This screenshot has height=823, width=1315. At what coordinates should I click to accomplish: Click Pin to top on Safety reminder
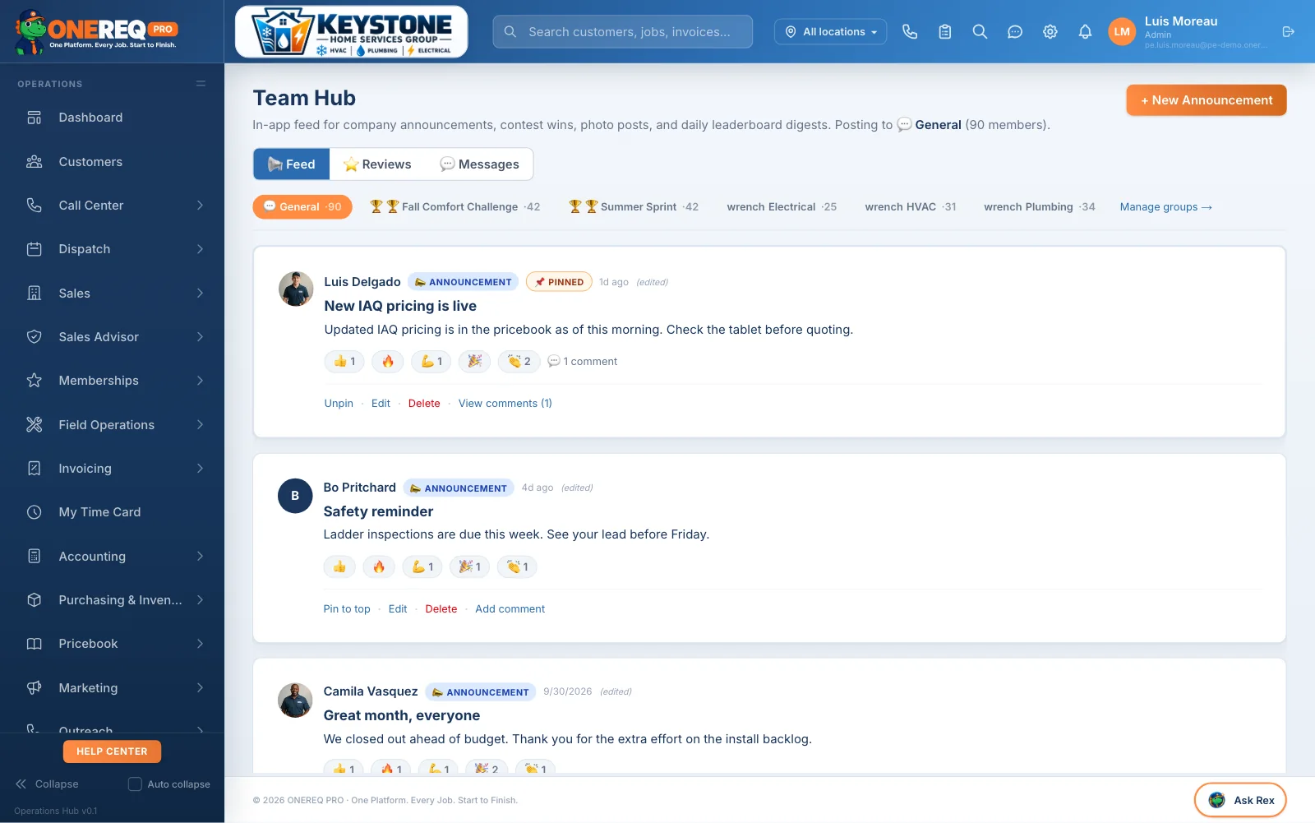(x=347, y=609)
